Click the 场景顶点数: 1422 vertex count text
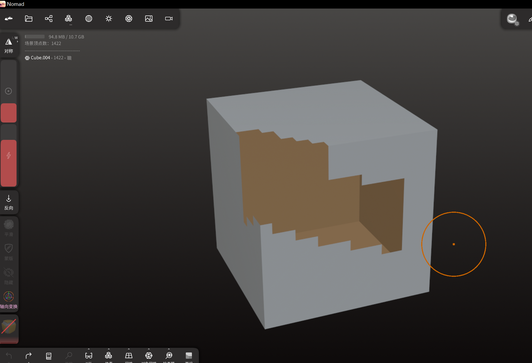Image resolution: width=532 pixels, height=363 pixels. pyautogui.click(x=43, y=44)
